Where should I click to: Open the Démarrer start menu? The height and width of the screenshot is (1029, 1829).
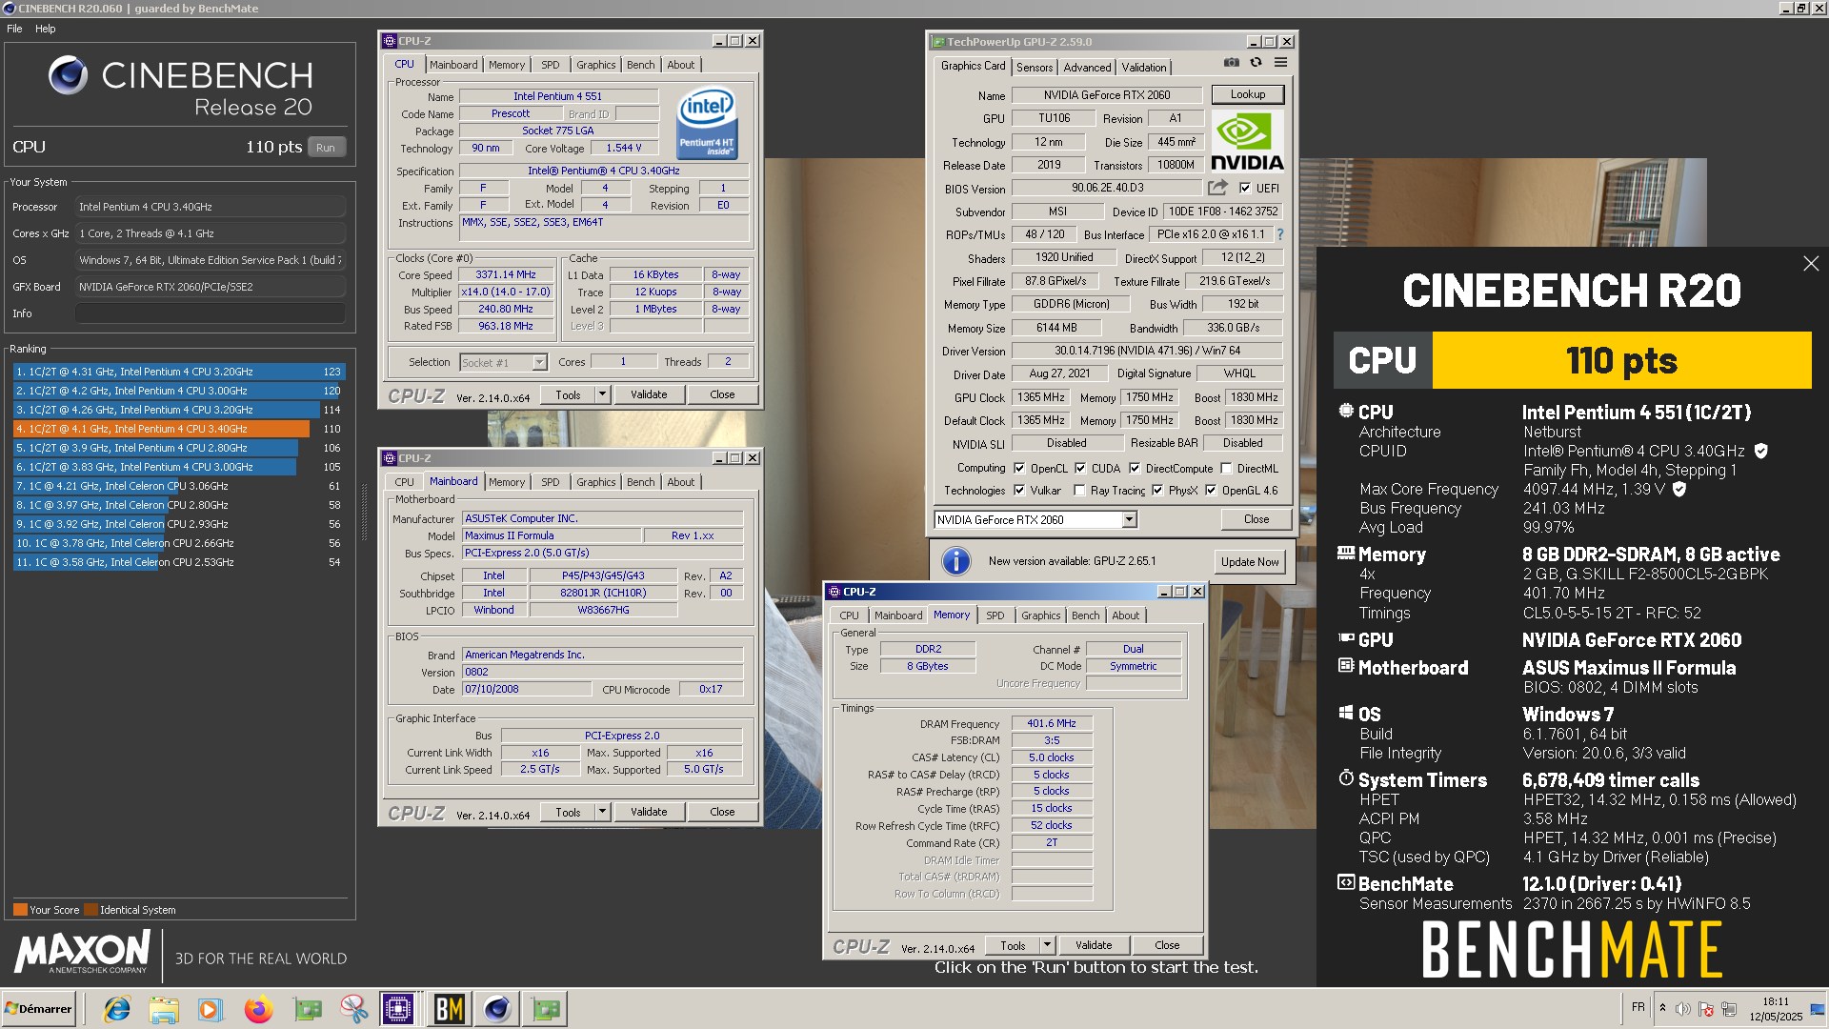(38, 1009)
